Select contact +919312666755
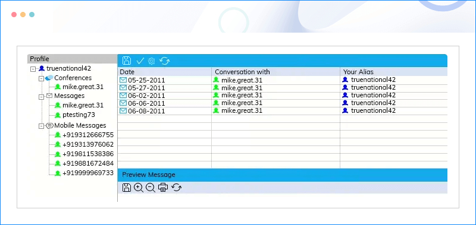Viewport: 476px width, 225px height. (x=88, y=135)
